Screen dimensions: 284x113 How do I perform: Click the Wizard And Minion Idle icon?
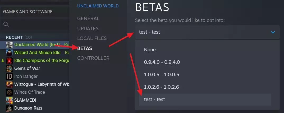(x=9, y=53)
